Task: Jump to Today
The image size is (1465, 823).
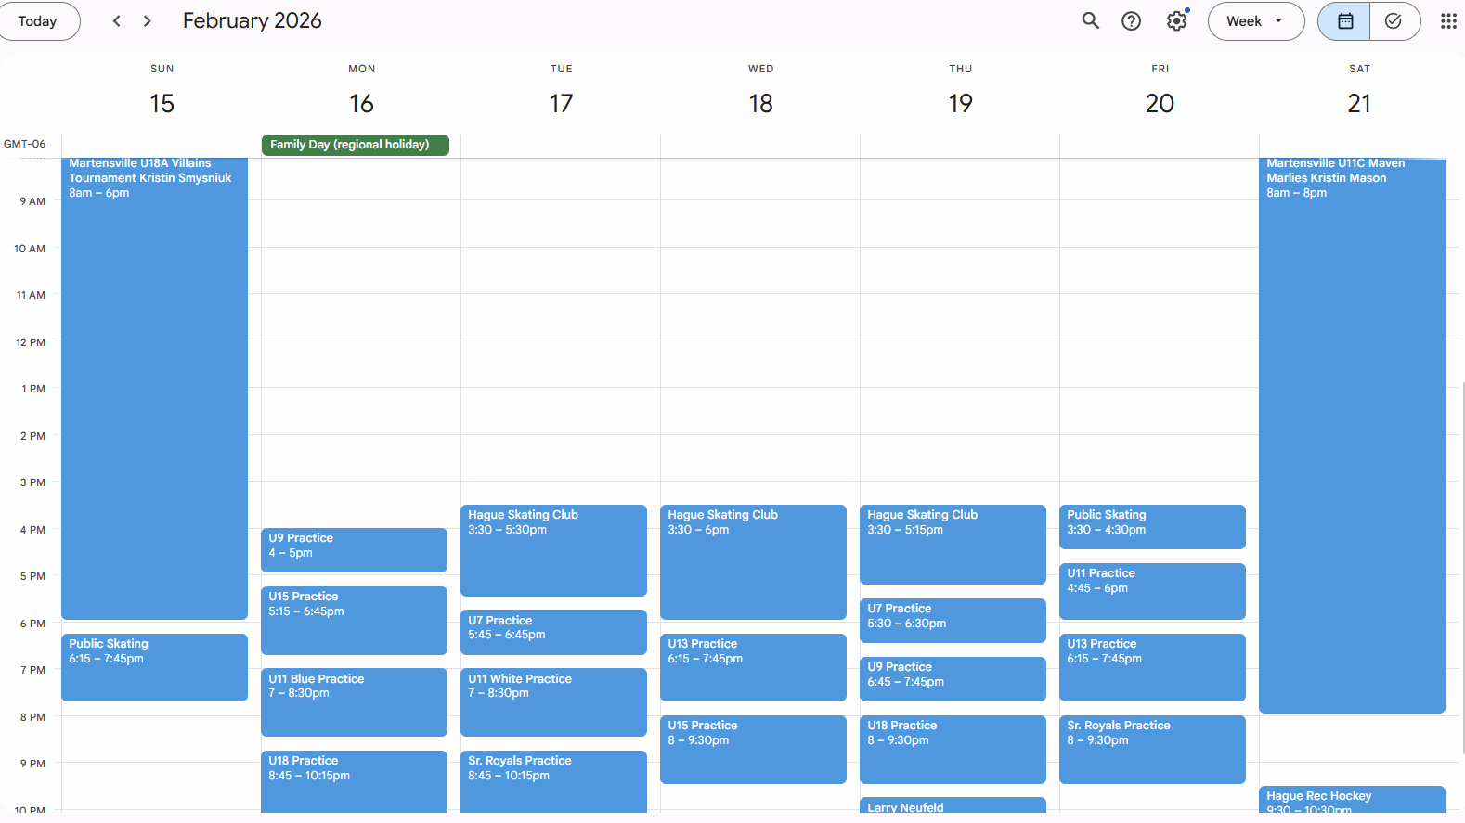Action: coord(37,21)
